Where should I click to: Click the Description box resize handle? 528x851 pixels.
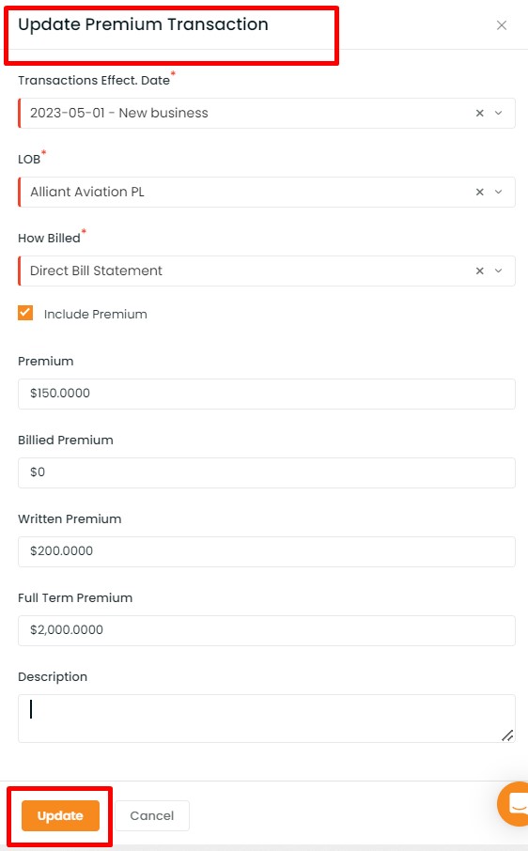(507, 735)
